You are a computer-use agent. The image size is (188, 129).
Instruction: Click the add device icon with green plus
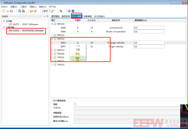19,11
